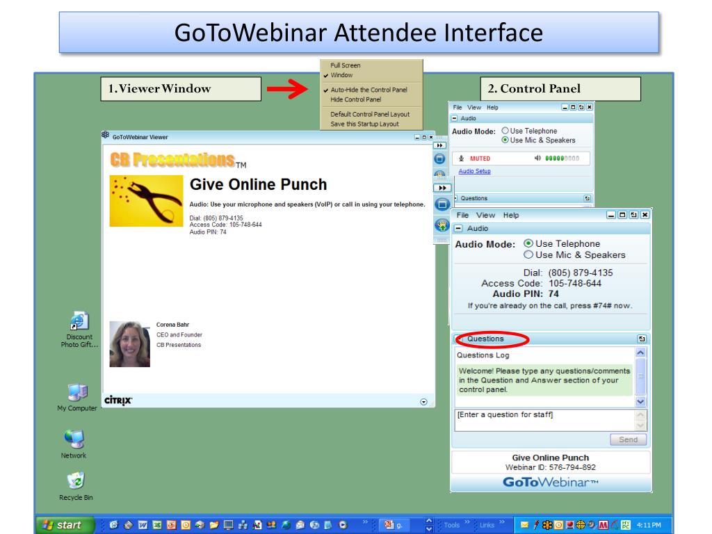Viewport: 712px width, 534px height.
Task: Launch Word from the quick launch bar
Action: 143,525
